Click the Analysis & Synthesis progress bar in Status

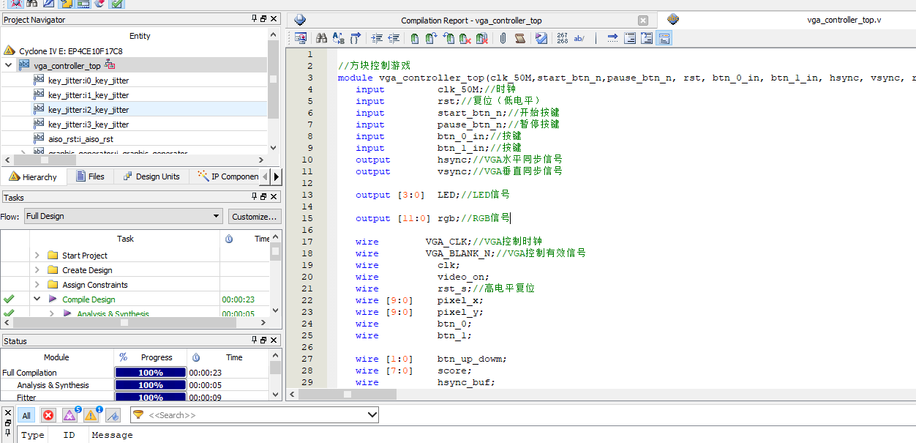tap(150, 385)
